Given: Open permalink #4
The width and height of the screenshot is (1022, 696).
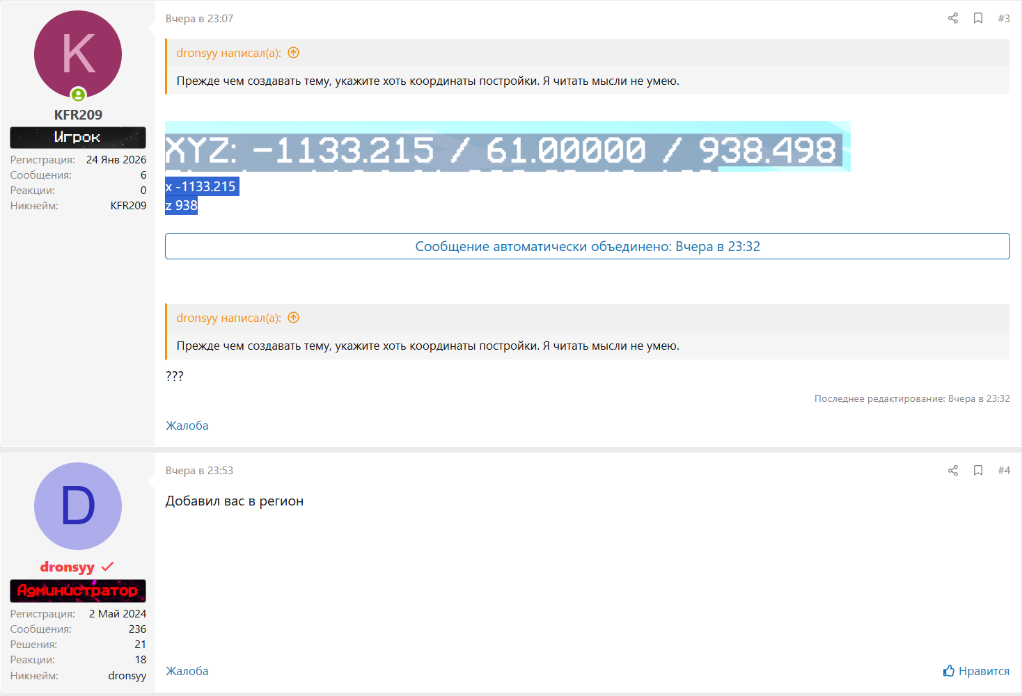Looking at the screenshot, I should 1003,471.
